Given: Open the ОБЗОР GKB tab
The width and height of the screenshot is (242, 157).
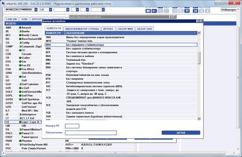Looking at the screenshot, I should click(x=144, y=29).
